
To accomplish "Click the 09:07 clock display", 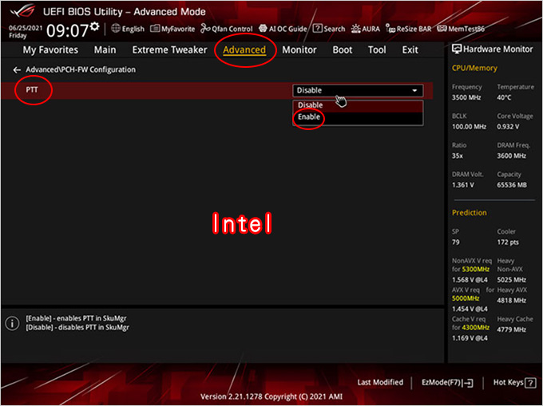I will click(x=68, y=30).
